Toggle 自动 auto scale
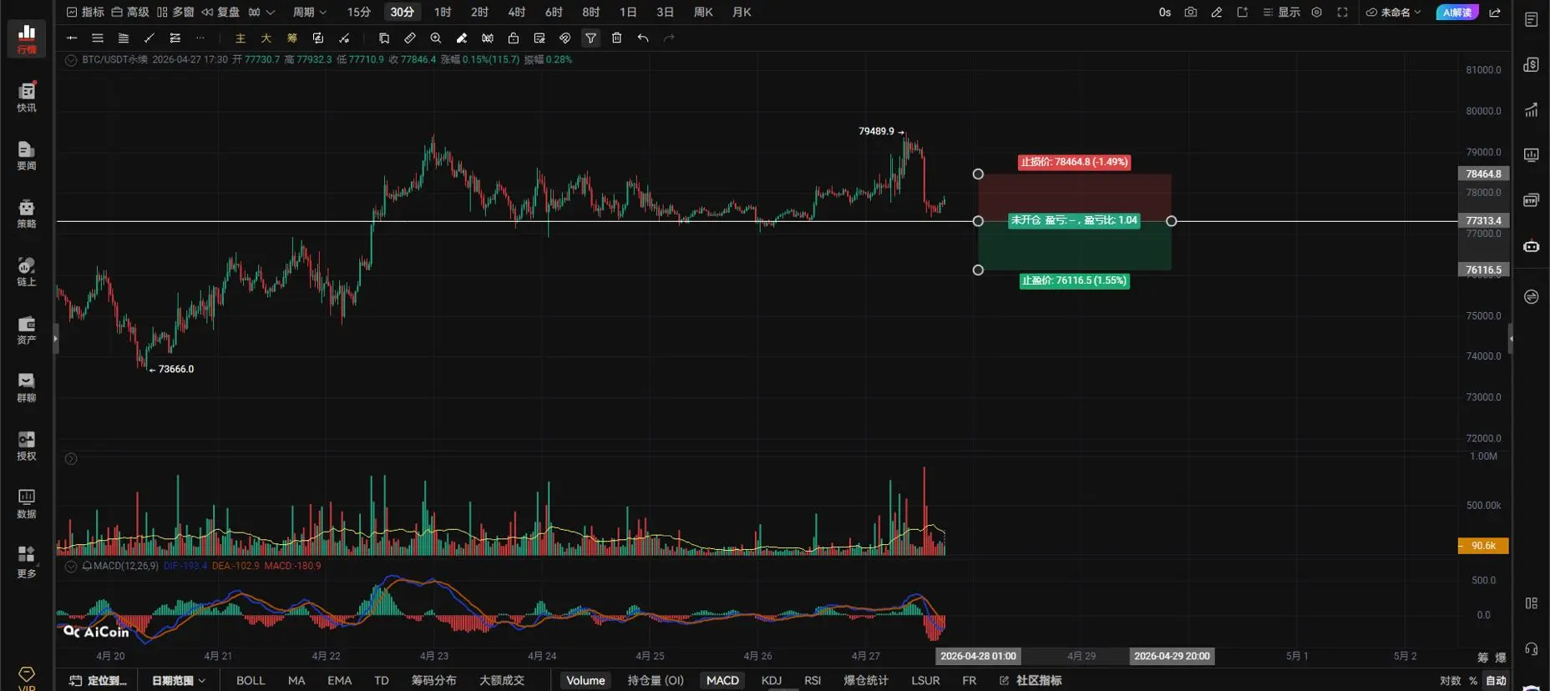The width and height of the screenshot is (1550, 691). pos(1496,680)
